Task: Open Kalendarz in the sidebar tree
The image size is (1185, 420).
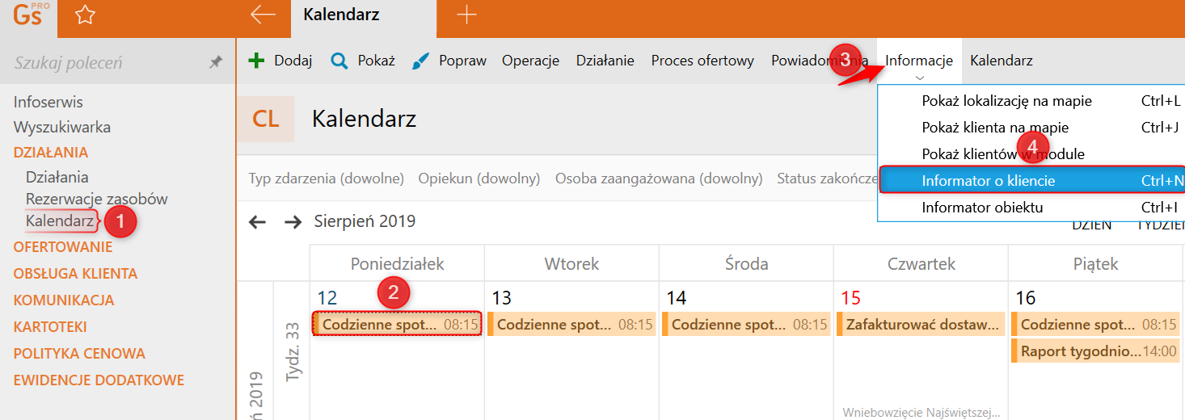Action: tap(59, 220)
